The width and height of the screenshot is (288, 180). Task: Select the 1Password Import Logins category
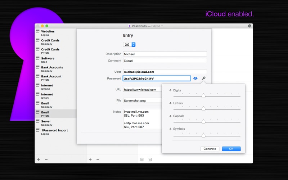point(55,132)
